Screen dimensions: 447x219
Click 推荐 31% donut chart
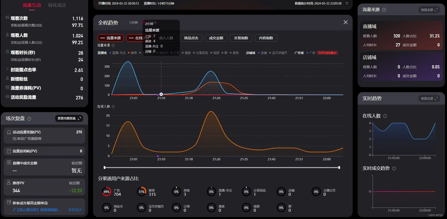(x=142, y=192)
